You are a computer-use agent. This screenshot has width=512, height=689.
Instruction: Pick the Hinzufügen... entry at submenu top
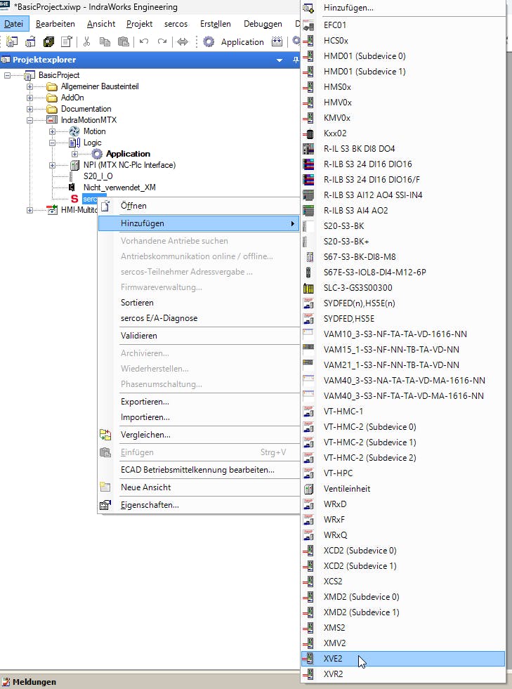(x=348, y=8)
